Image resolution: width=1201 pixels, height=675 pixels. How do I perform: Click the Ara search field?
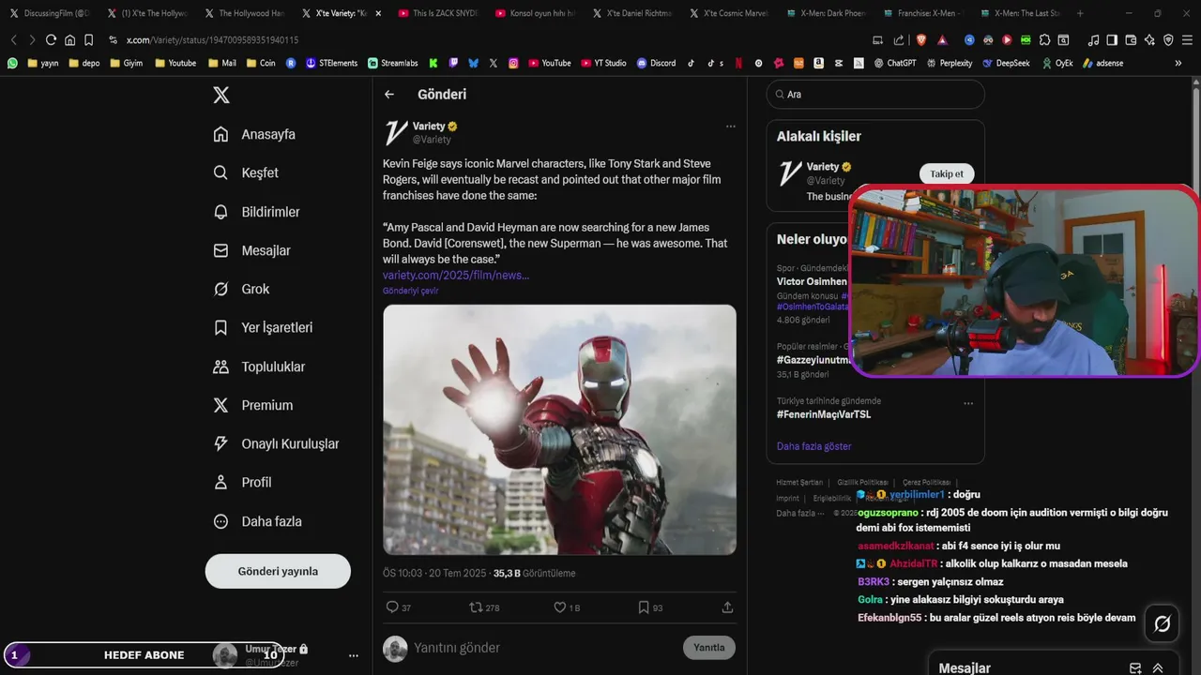875,95
